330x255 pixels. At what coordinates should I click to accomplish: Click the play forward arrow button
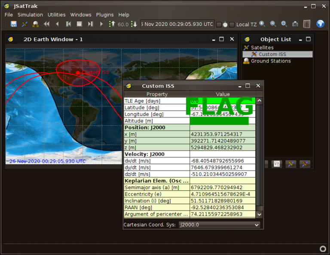click(x=101, y=24)
